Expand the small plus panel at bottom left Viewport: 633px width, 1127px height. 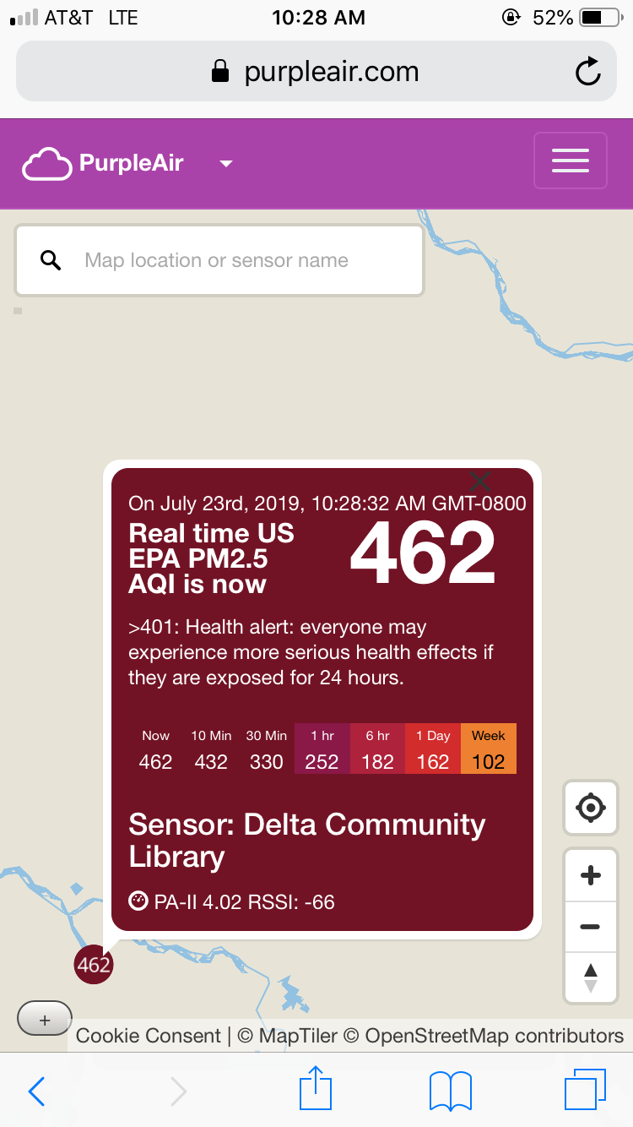45,1020
